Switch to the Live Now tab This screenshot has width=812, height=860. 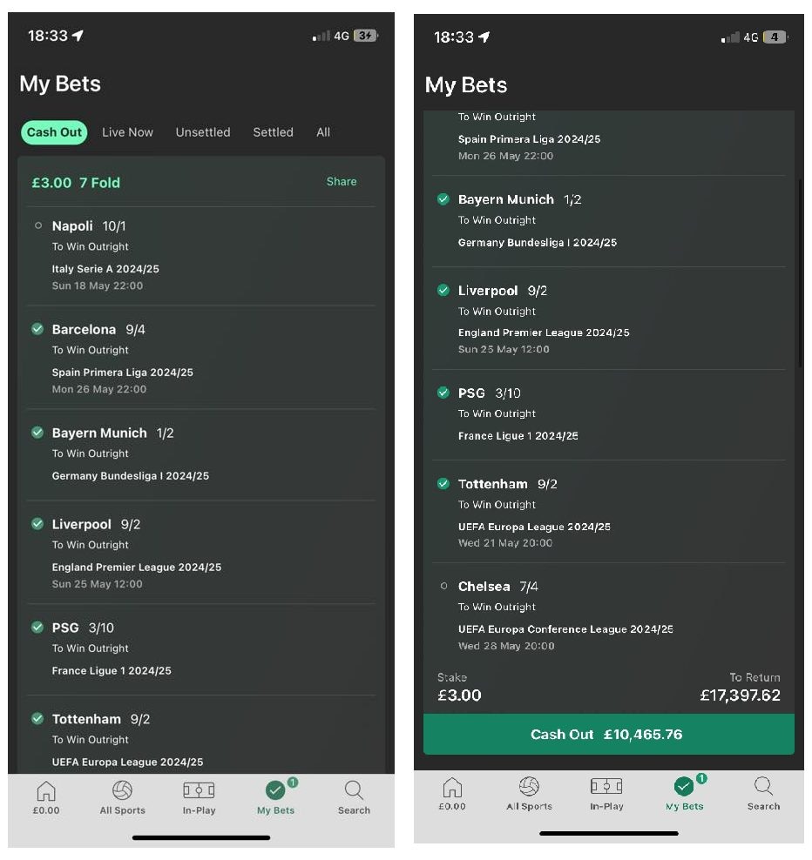(127, 132)
